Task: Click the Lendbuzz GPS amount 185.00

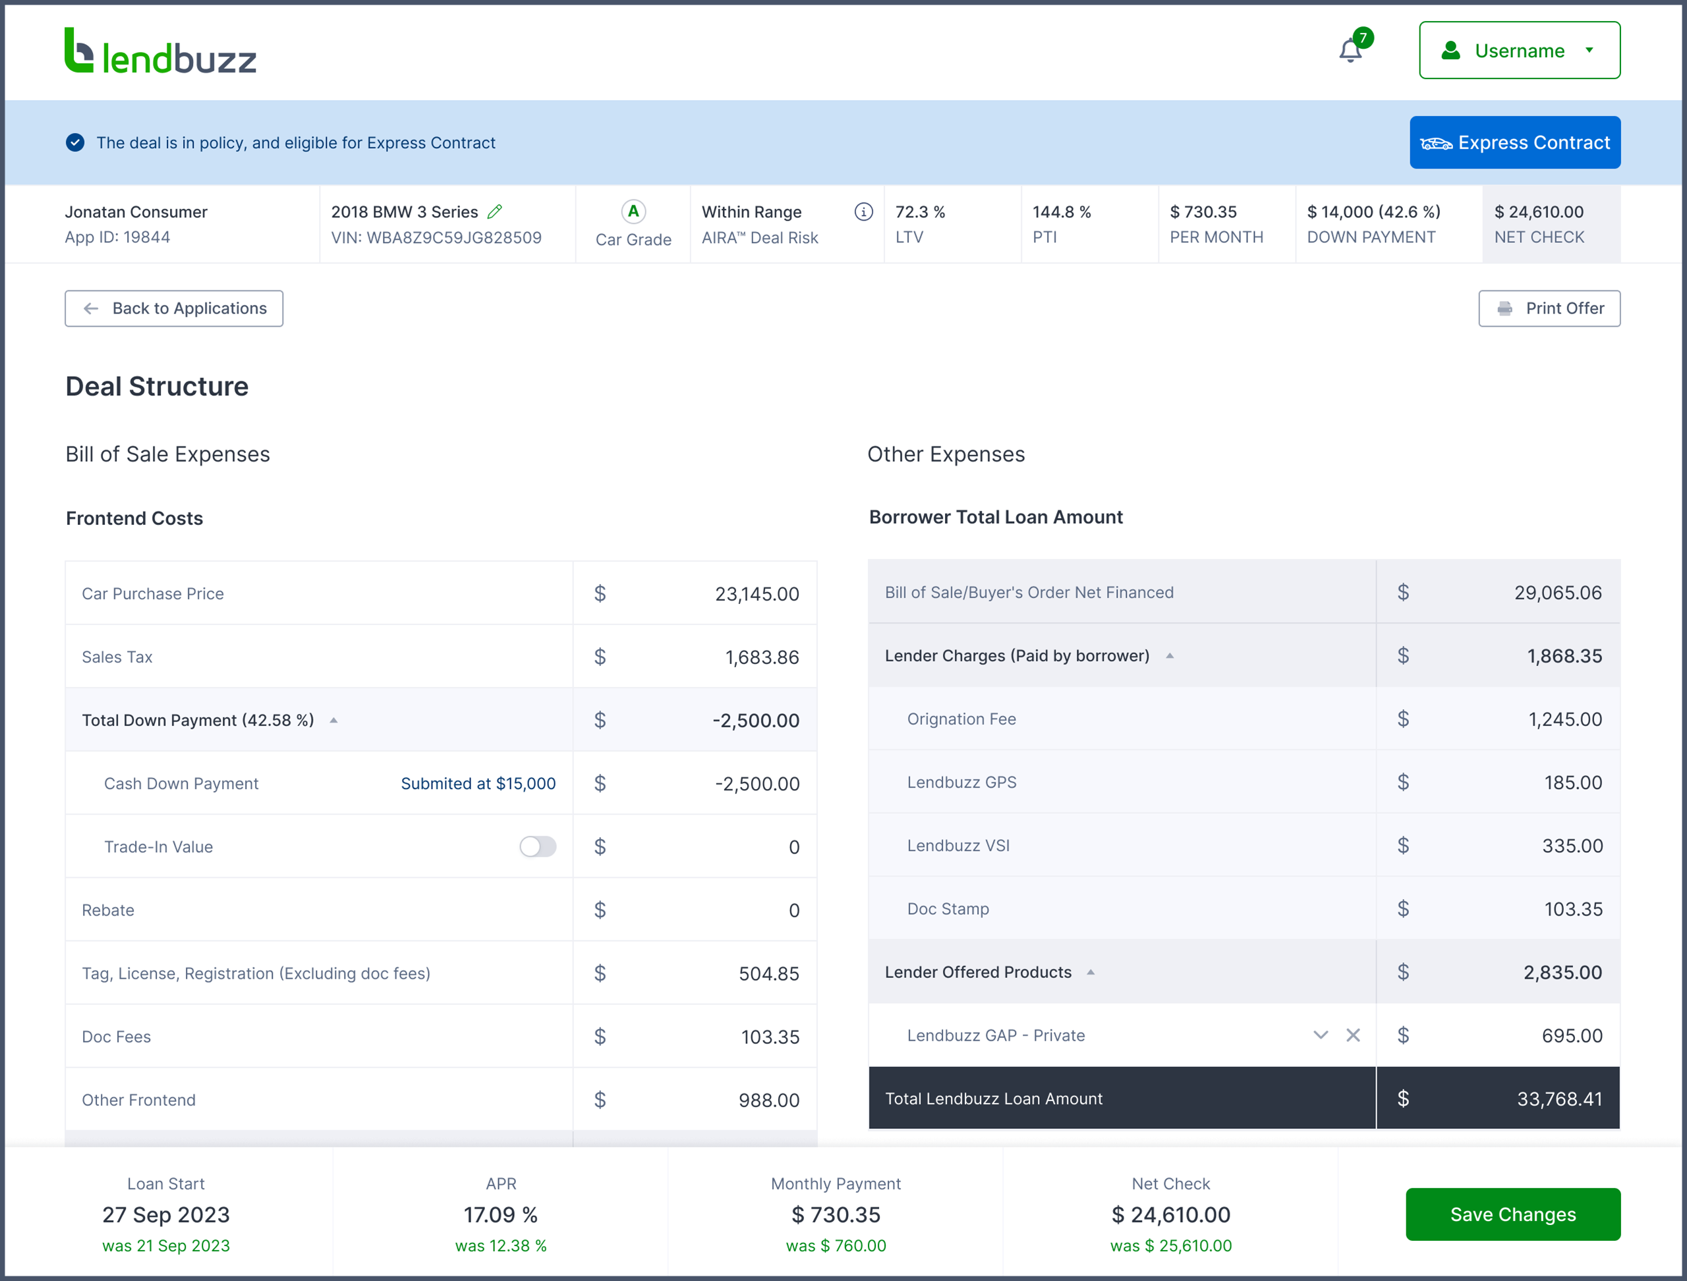Action: (x=1572, y=782)
